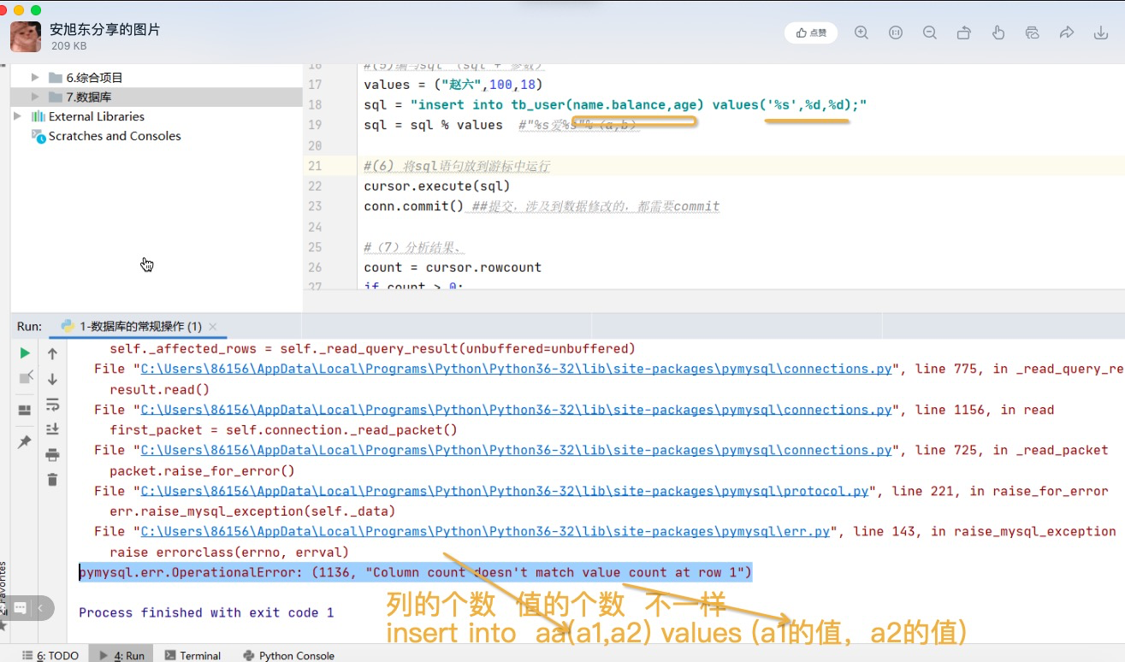Select Scratches and Consoles in the tree
This screenshot has height=662, width=1125.
coord(115,136)
